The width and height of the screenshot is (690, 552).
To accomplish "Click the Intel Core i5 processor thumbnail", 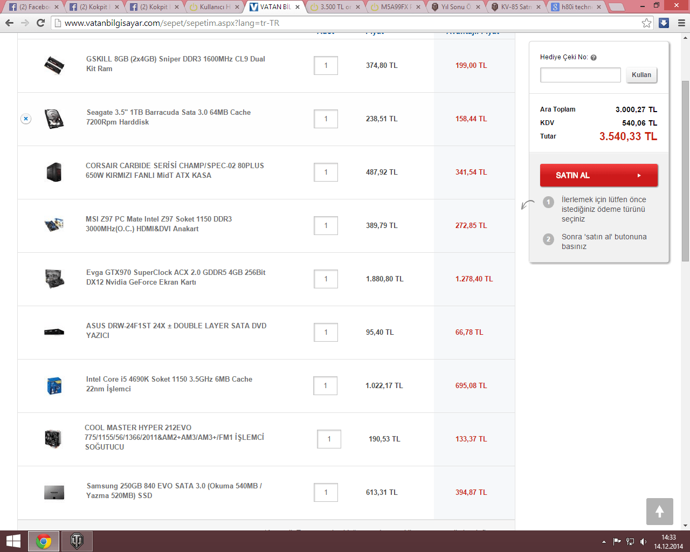I will point(54,385).
